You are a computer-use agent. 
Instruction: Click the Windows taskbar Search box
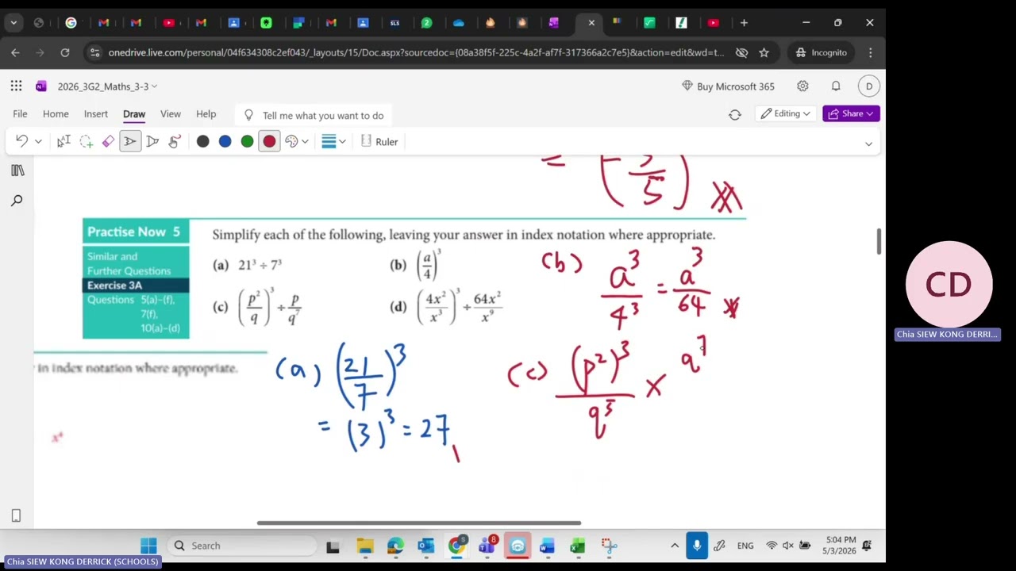242,546
